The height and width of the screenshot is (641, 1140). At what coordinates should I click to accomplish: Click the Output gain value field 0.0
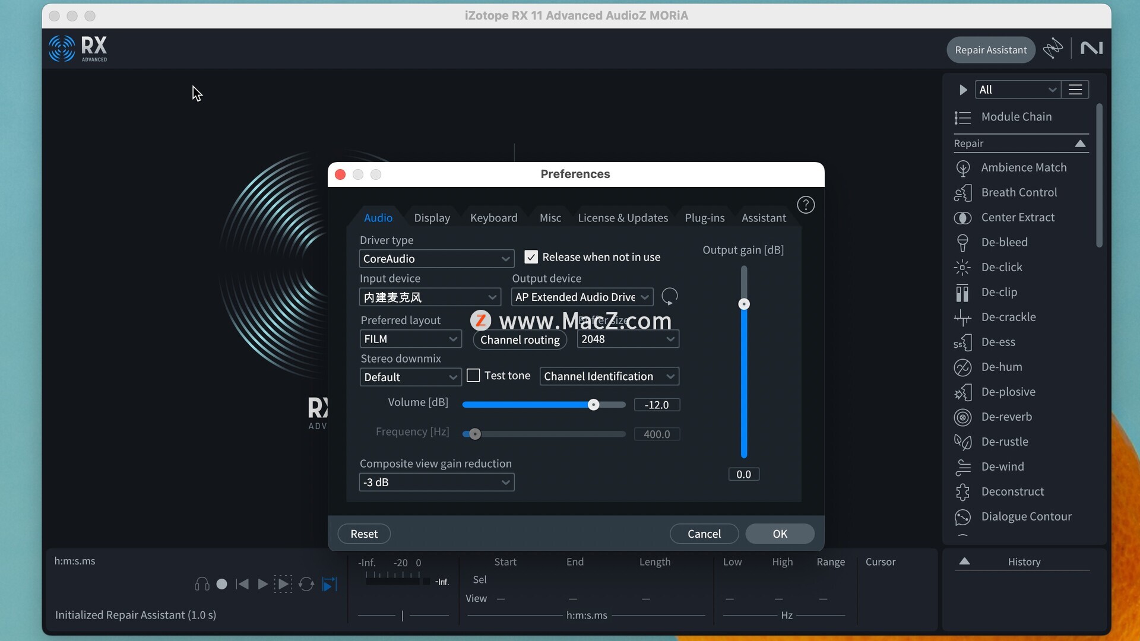[743, 474]
